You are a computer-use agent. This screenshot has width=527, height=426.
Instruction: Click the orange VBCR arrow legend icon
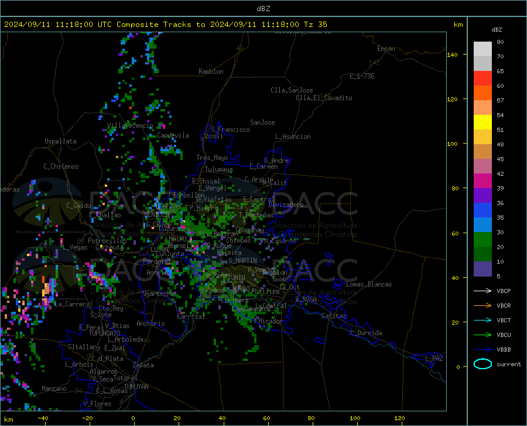click(482, 306)
